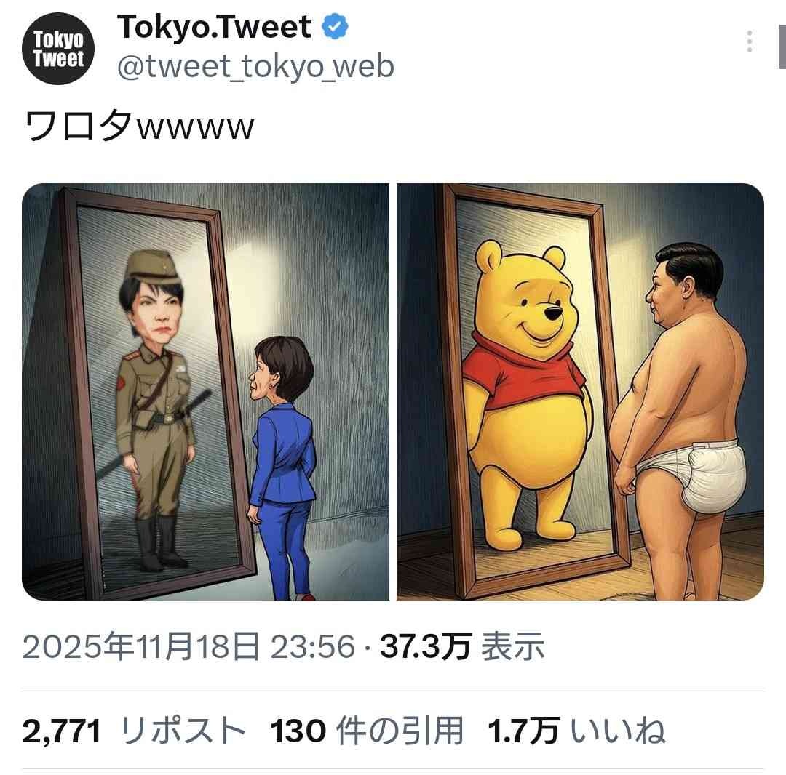Click the vertical scrollbar at right edge
The height and width of the screenshot is (775, 786).
pos(782,46)
